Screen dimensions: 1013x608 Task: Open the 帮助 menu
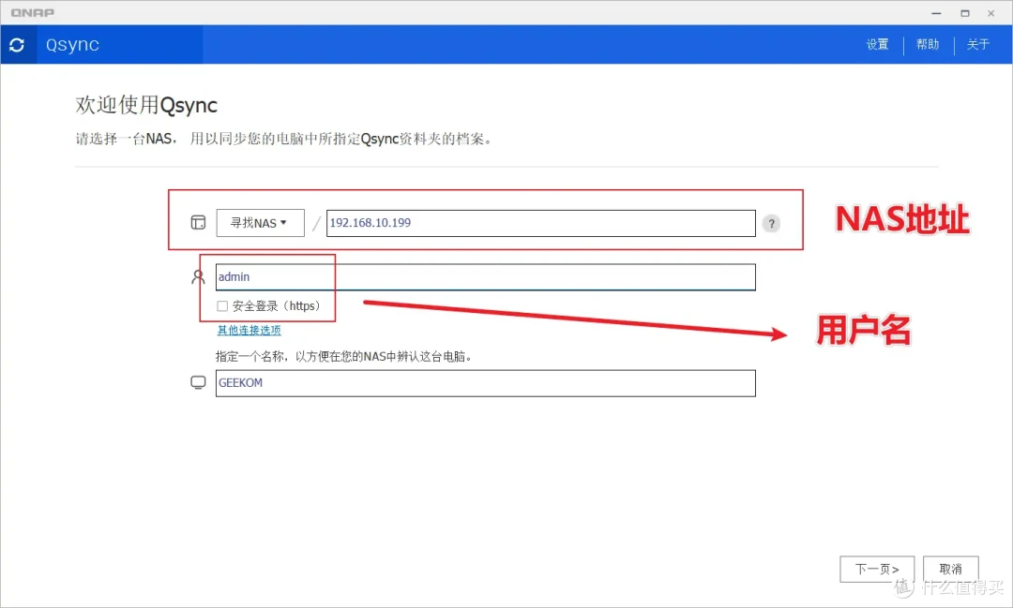tap(928, 45)
